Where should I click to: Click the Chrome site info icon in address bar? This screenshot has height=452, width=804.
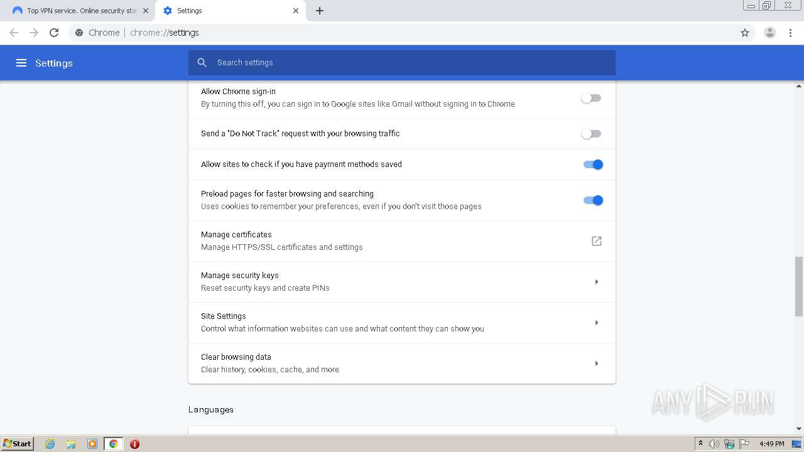[x=79, y=33]
